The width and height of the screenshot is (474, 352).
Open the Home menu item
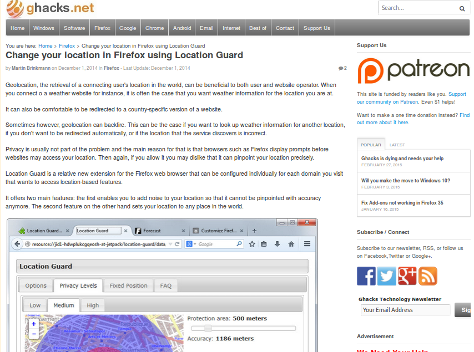[x=18, y=28]
